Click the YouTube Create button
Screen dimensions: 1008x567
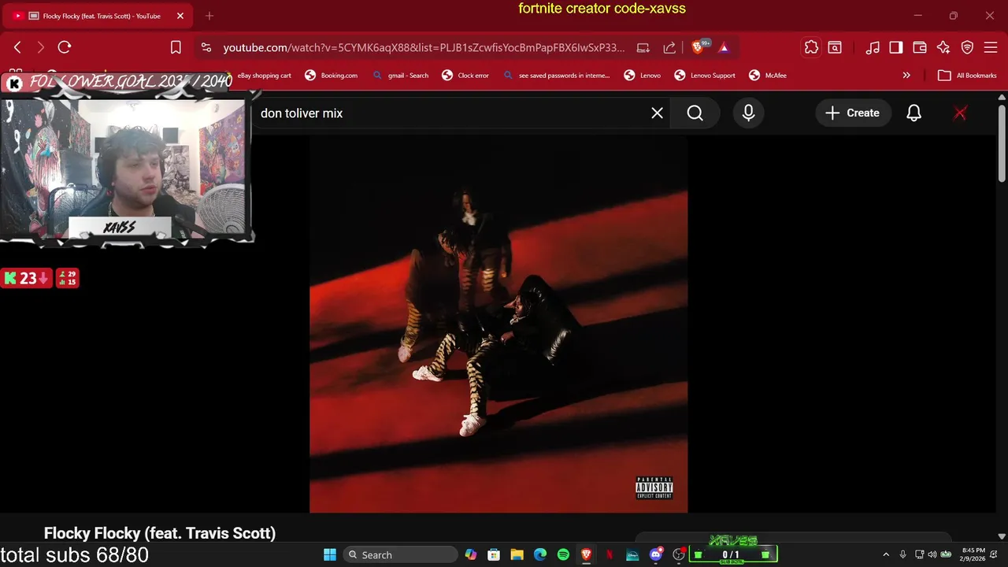click(x=853, y=113)
